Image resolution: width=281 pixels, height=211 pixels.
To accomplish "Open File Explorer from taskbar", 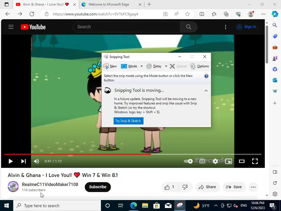I will tap(145, 206).
